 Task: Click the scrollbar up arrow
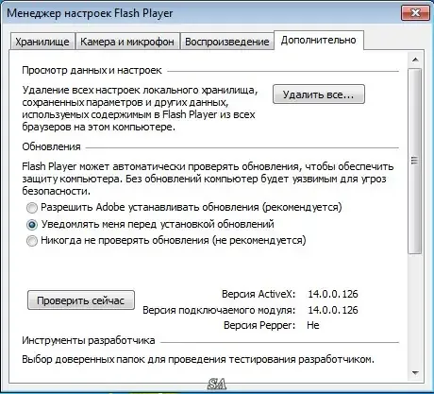[x=415, y=60]
